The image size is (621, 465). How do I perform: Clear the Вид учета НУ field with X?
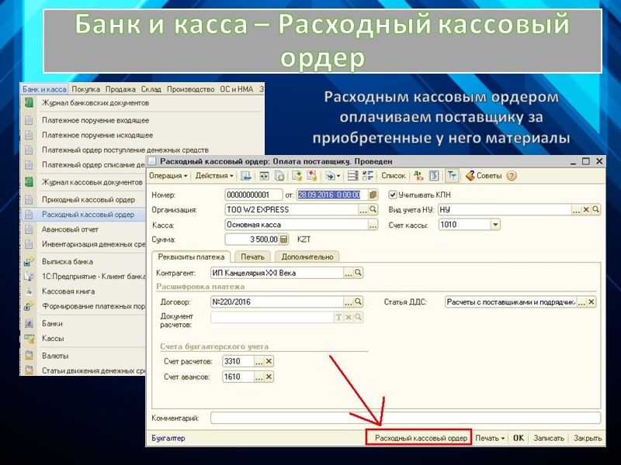[586, 209]
